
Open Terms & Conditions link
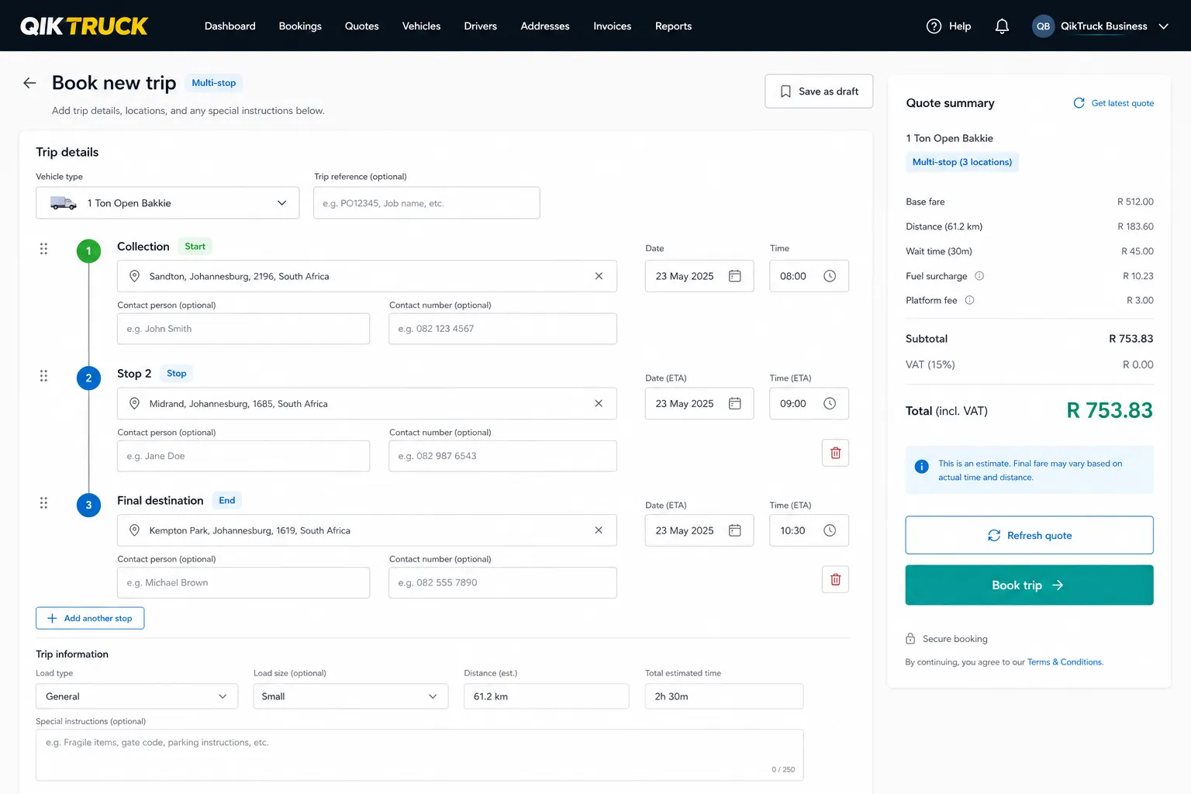click(x=1065, y=662)
